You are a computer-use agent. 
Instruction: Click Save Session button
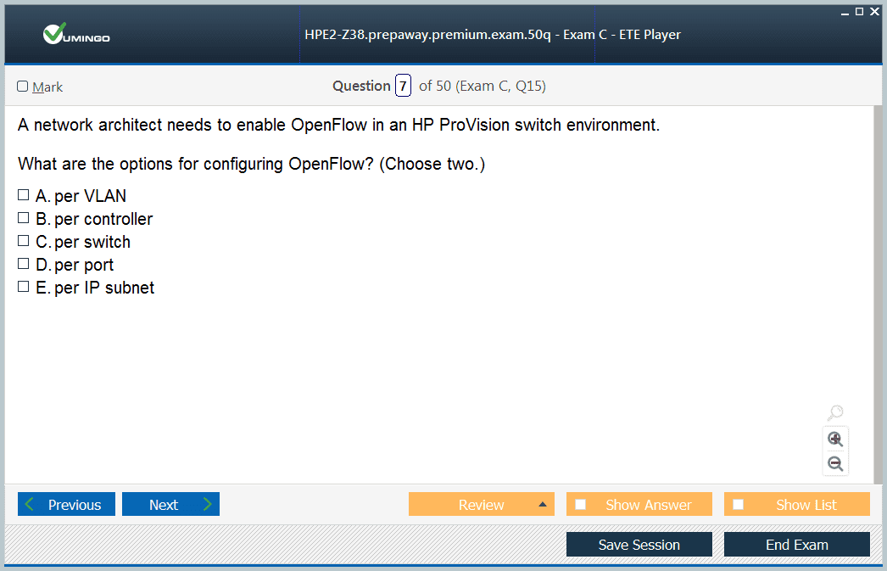(639, 545)
